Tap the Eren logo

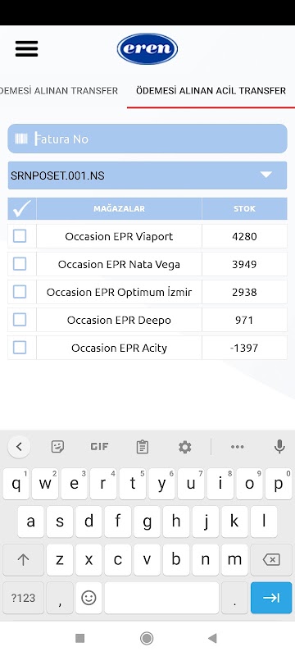coord(147,49)
